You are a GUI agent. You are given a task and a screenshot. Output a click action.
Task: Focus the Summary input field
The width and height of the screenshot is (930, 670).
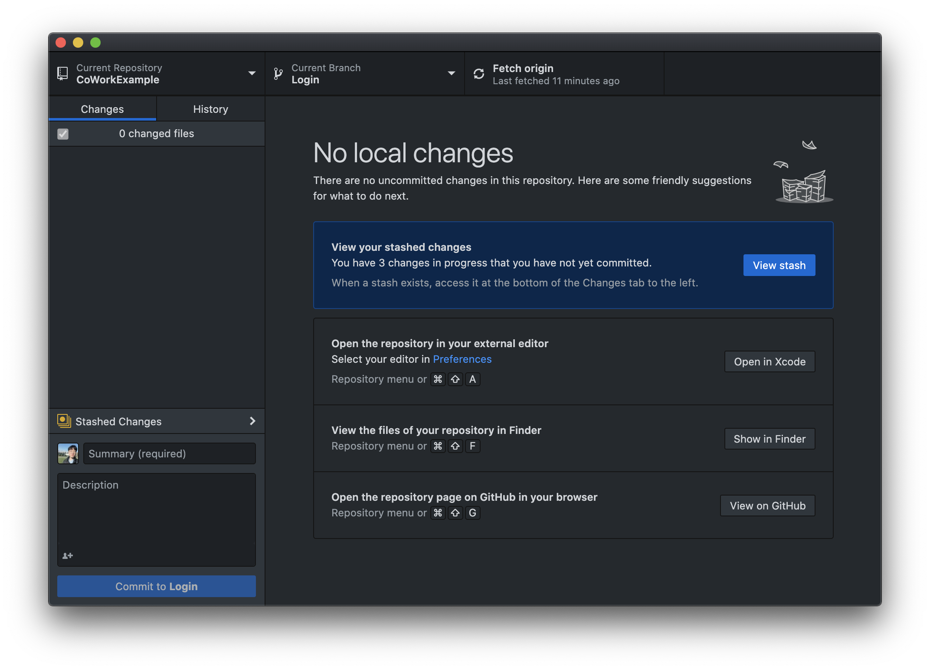click(169, 453)
